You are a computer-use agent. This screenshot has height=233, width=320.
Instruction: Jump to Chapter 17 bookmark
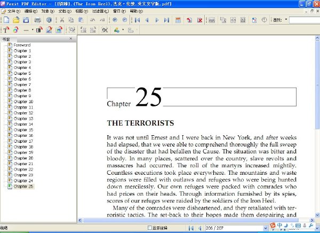click(x=23, y=141)
